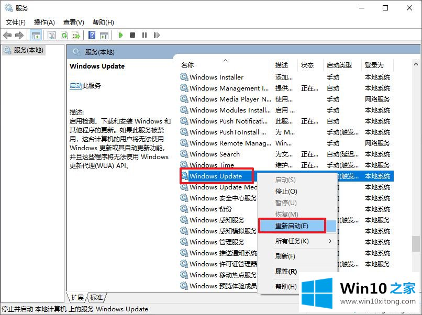422x315 pixels.
Task: Click the refresh toolbar icon
Action: pyautogui.click(x=63, y=35)
